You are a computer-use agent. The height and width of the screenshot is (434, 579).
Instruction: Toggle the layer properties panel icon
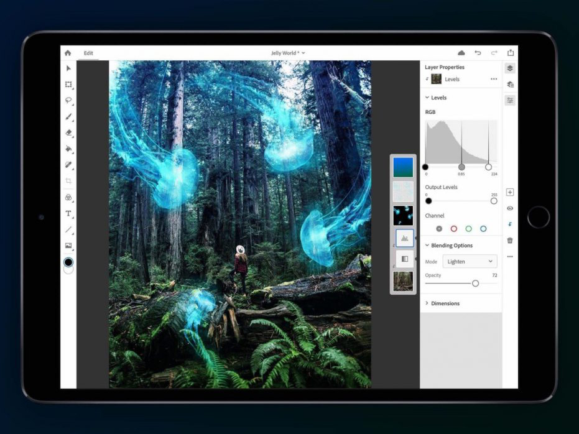coord(510,100)
